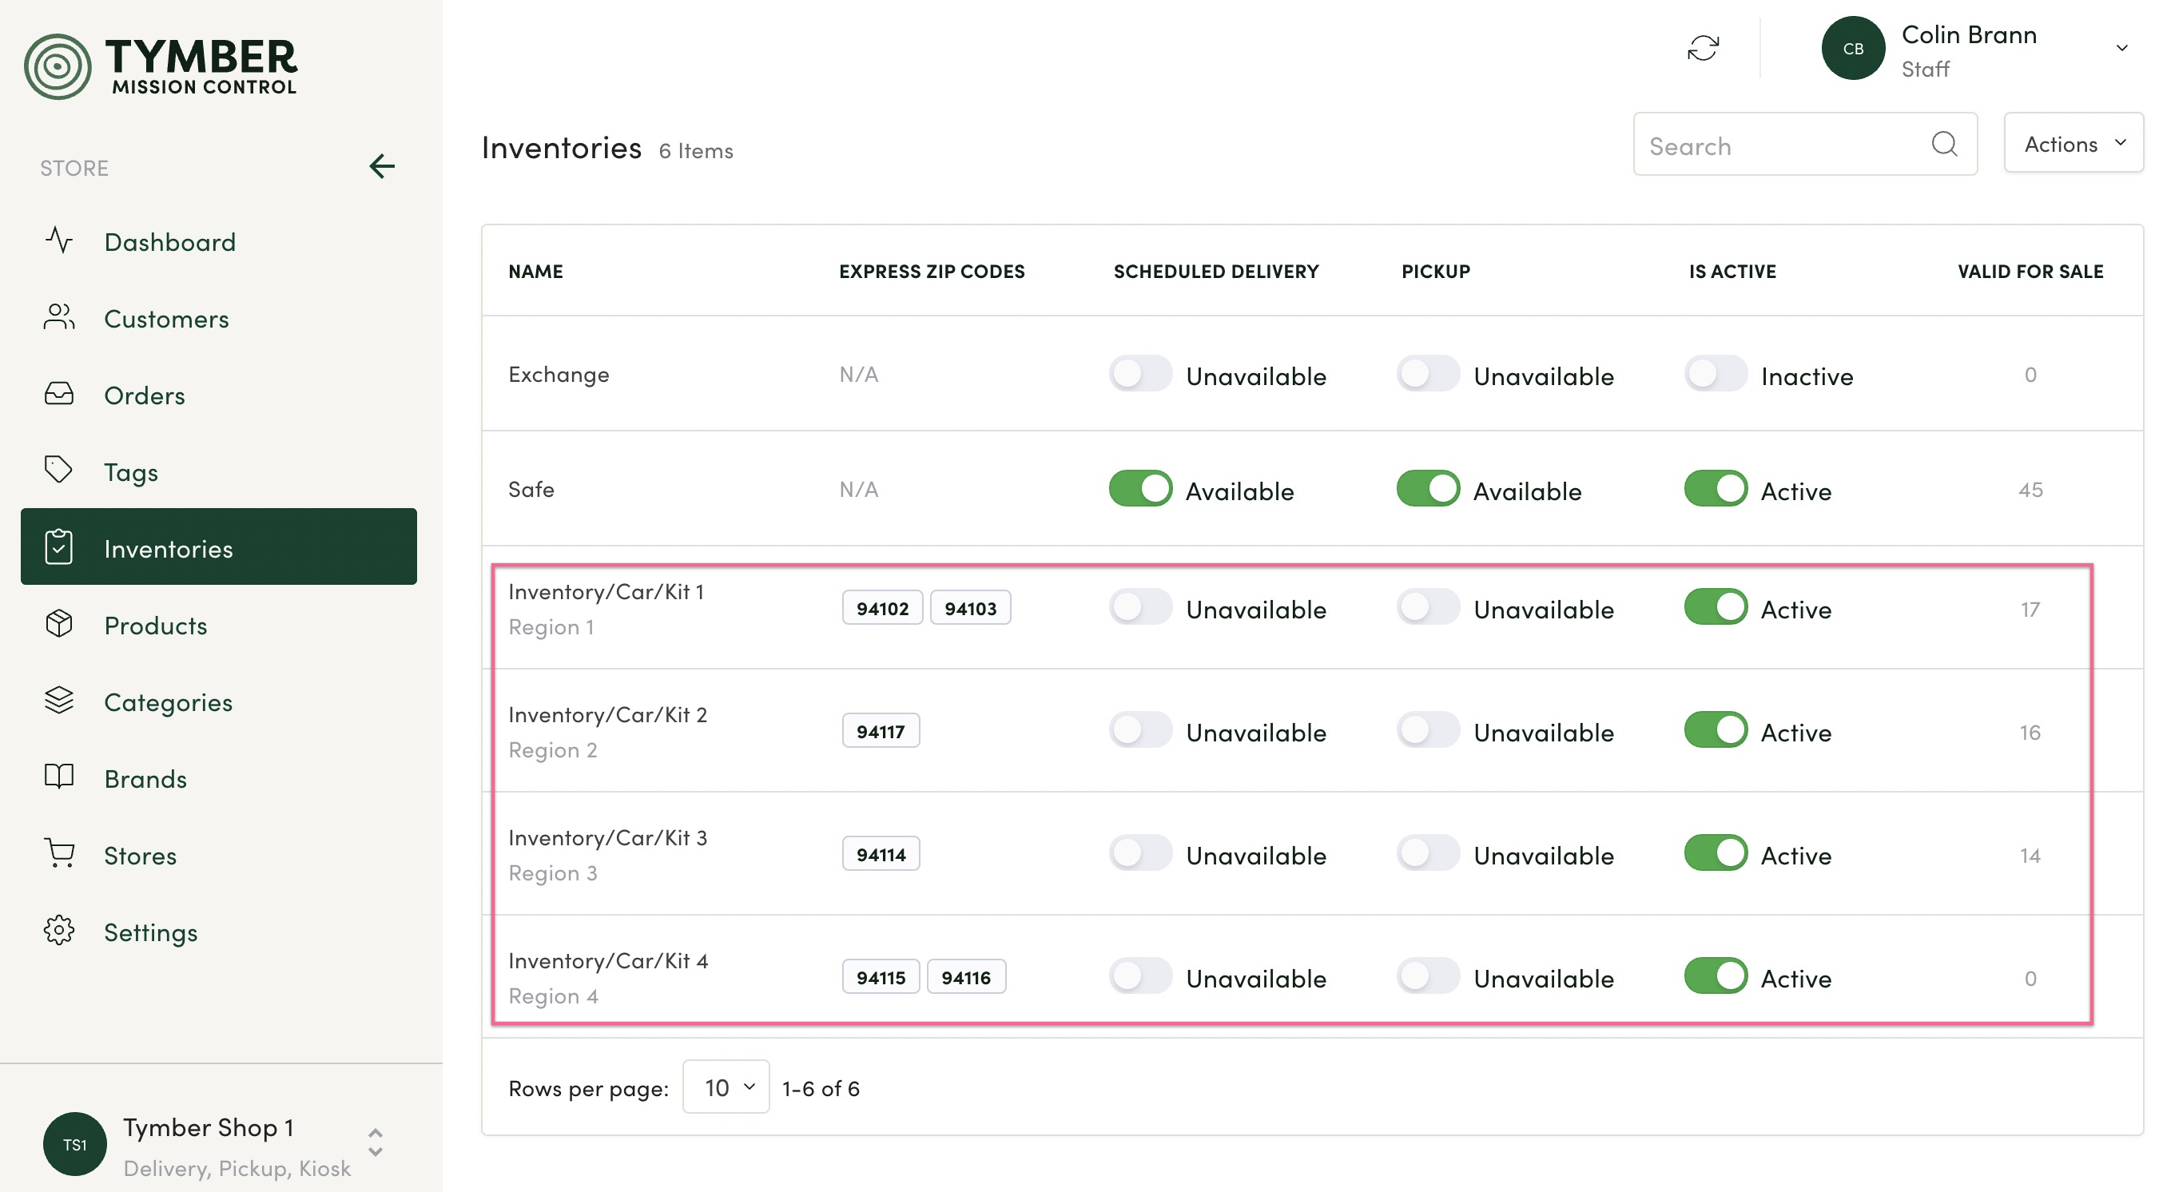Click the Tags label icon

[x=58, y=471]
